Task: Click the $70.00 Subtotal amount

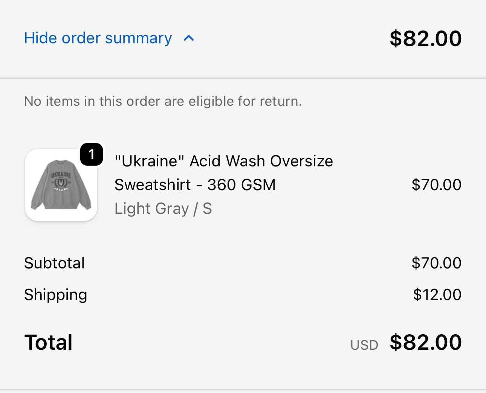Action: (436, 263)
